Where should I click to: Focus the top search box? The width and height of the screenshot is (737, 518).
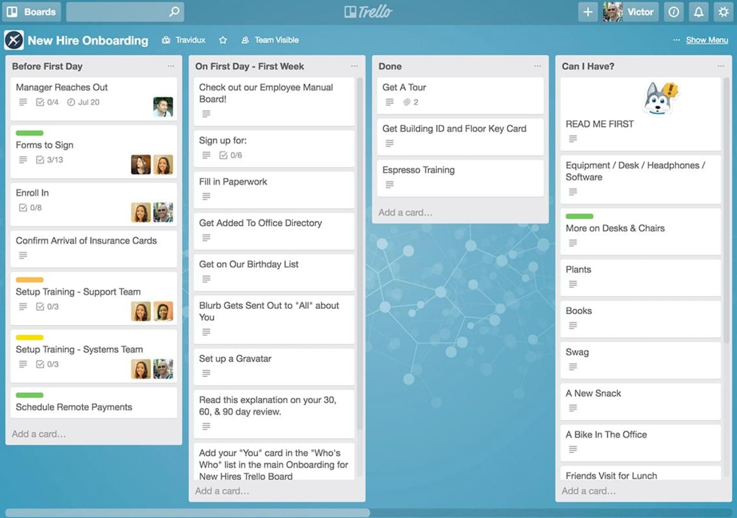click(x=125, y=12)
